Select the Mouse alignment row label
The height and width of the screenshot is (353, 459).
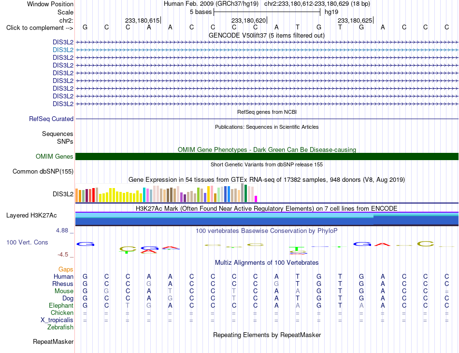click(x=64, y=291)
